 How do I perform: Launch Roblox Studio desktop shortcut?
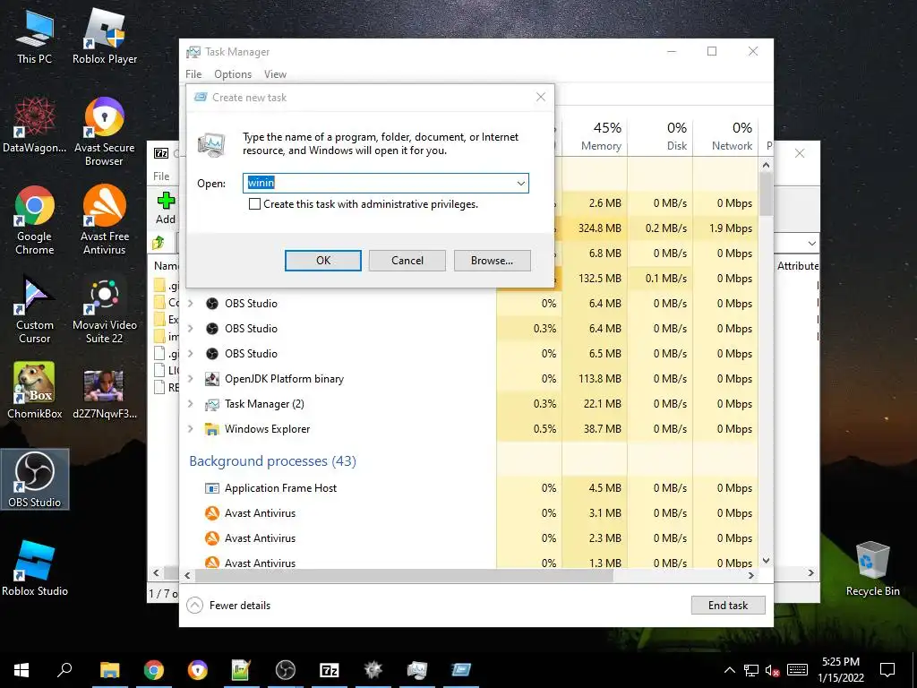(35, 568)
